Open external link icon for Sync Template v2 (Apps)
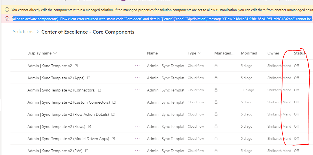This screenshot has width=313, height=155. (x=88, y=78)
